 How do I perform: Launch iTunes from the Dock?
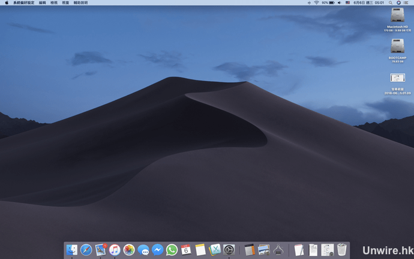tap(115, 250)
